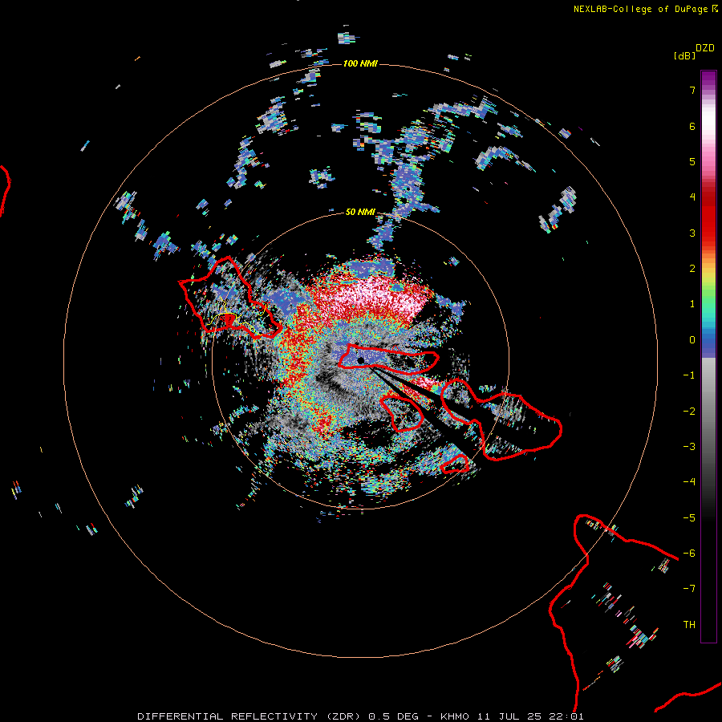Click the 50 NMI range ring label
The image size is (722, 722).
pyautogui.click(x=360, y=212)
